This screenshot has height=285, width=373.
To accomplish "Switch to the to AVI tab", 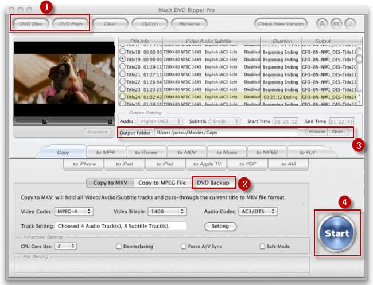I will [288, 164].
